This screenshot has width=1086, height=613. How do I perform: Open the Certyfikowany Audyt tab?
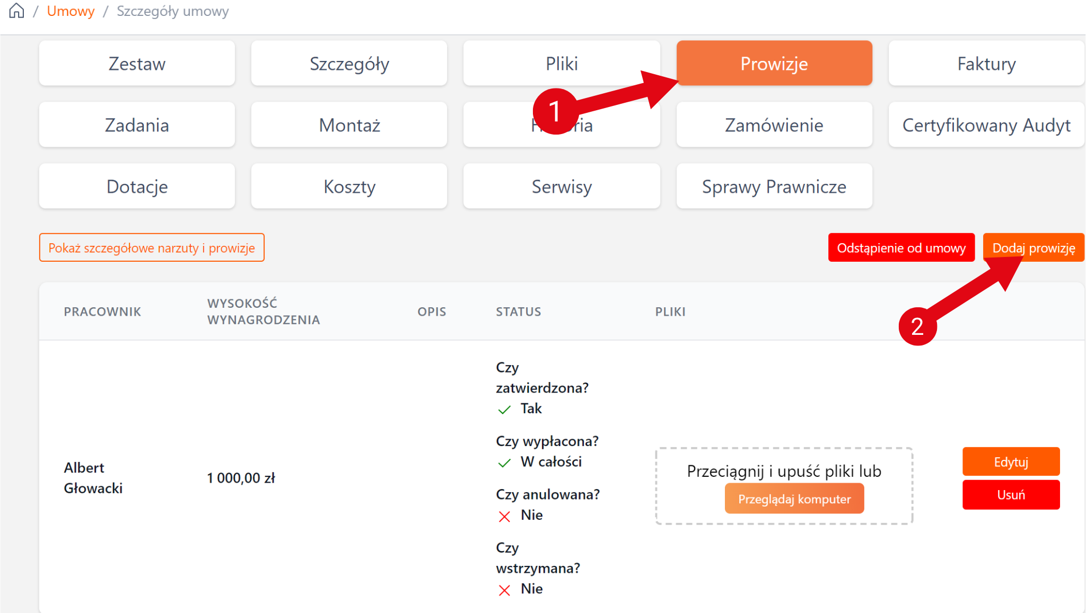tap(986, 125)
